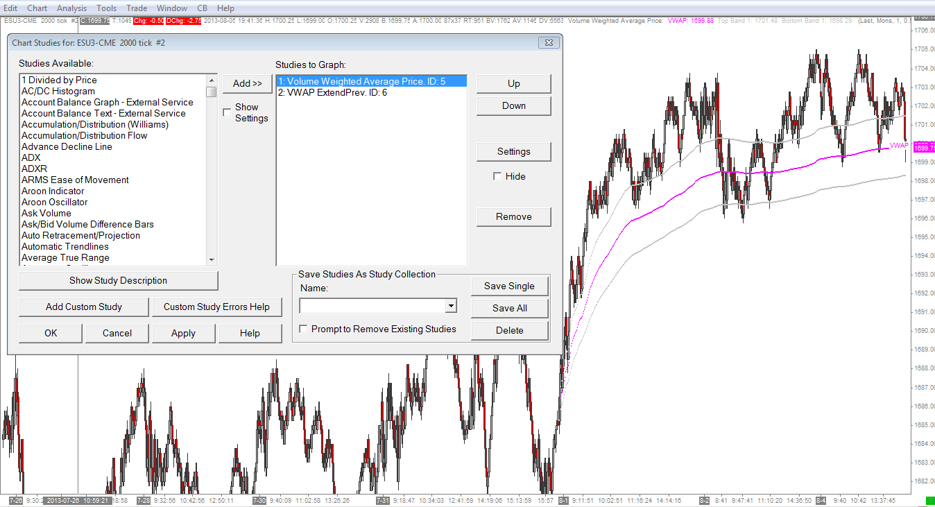Click the Add >> button
This screenshot has width=935, height=507.
248,83
